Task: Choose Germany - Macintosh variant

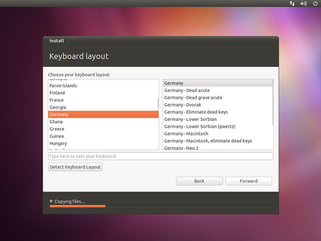Action: point(218,134)
